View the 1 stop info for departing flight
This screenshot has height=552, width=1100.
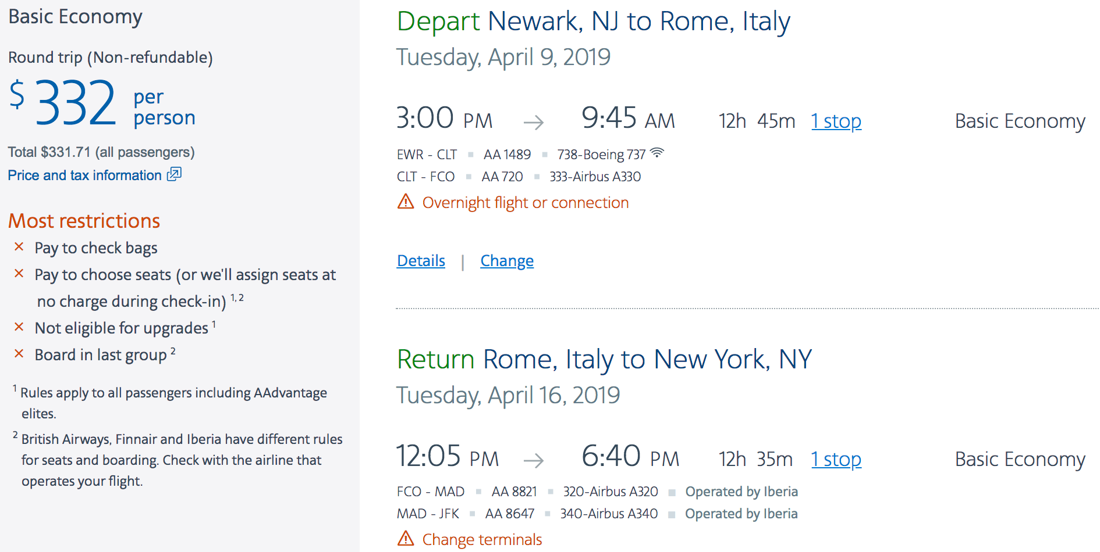(836, 121)
